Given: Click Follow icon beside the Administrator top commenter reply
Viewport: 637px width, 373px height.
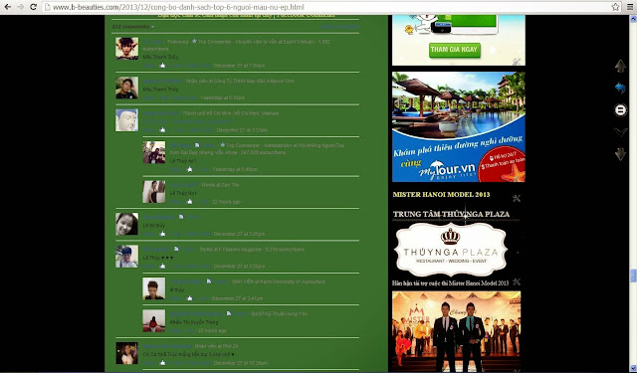Looking at the screenshot, I should pos(197,145).
